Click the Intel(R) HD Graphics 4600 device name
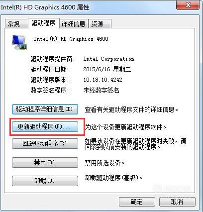 (x=71, y=39)
